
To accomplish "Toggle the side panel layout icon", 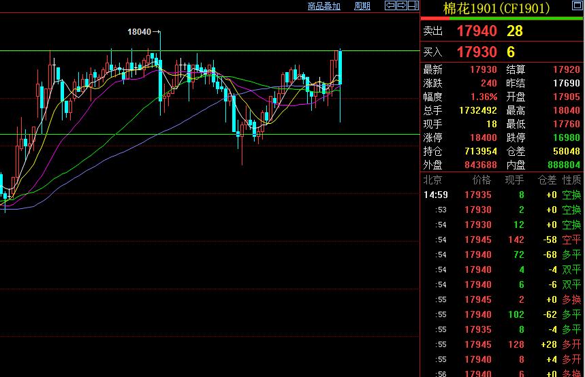I will (413, 5).
